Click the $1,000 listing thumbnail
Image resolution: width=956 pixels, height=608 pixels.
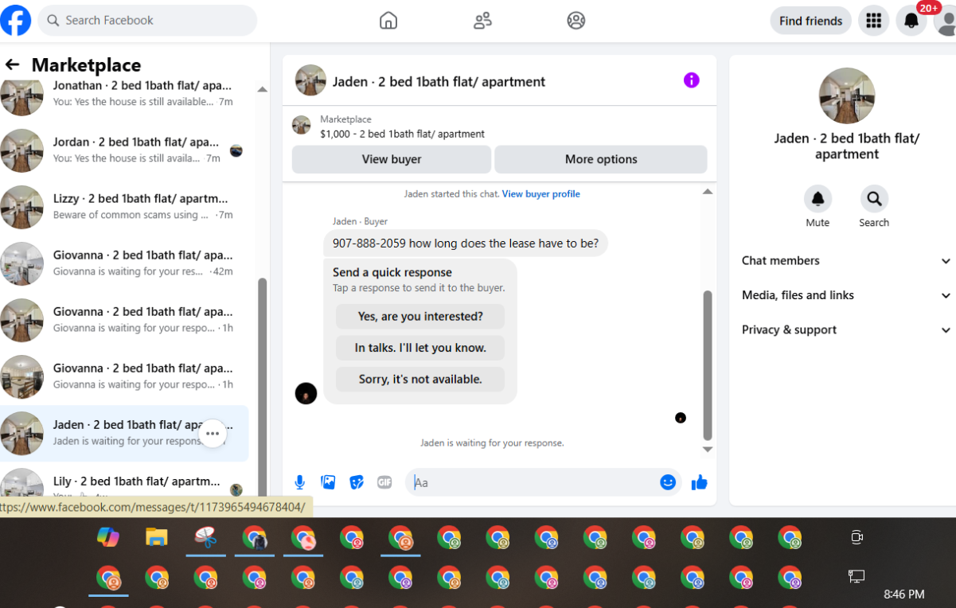(x=301, y=125)
